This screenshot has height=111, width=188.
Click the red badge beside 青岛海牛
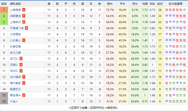[x=24, y=95]
